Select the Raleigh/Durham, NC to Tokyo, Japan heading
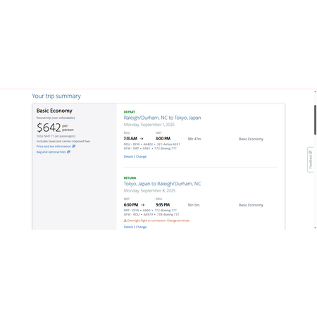This screenshot has width=317, height=317. pyautogui.click(x=162, y=118)
